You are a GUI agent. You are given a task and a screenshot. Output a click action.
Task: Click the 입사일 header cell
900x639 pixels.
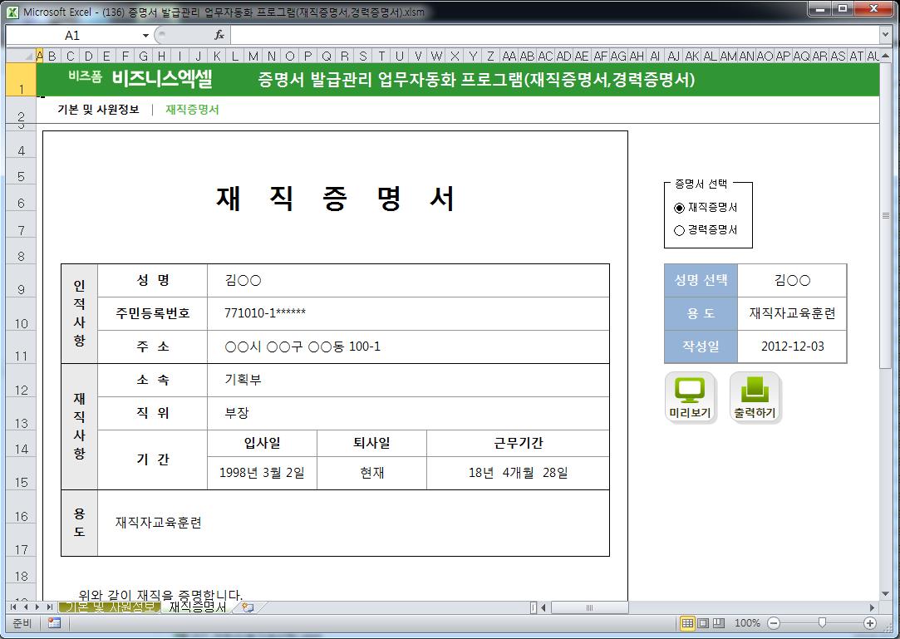coord(263,443)
